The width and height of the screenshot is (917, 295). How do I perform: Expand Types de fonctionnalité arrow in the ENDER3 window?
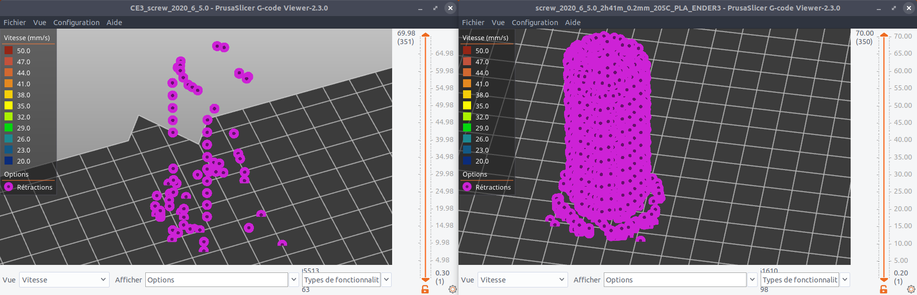click(x=845, y=280)
